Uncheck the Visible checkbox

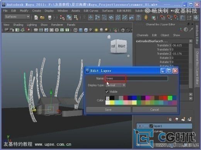pos(107,92)
